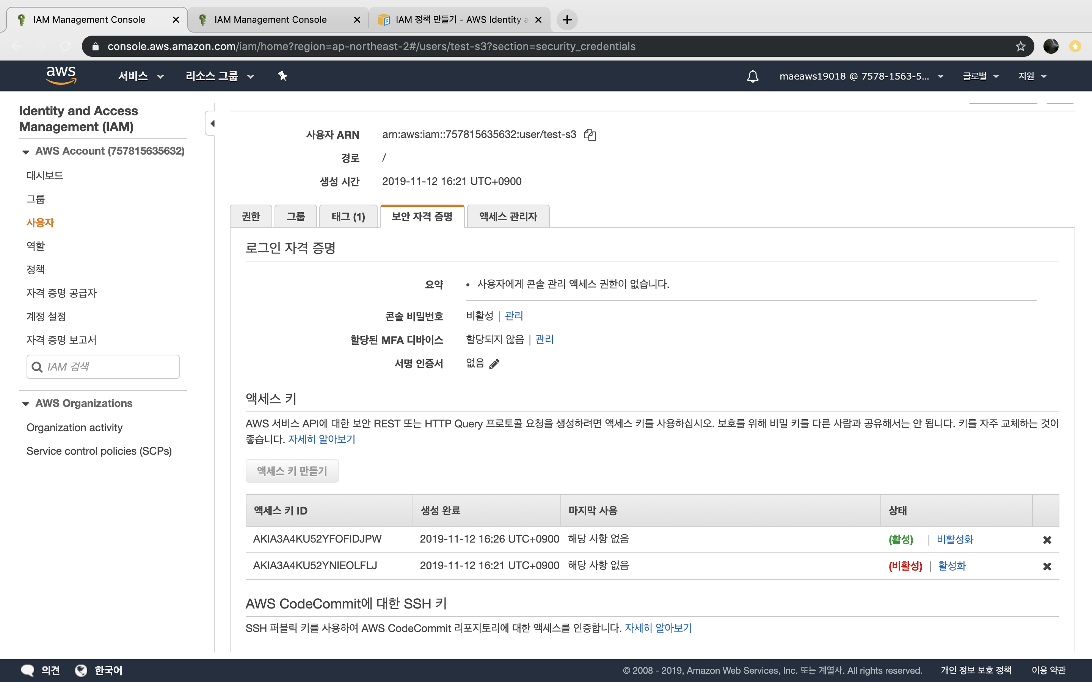Click the AWS logo
Image resolution: width=1092 pixels, height=682 pixels.
pos(61,75)
